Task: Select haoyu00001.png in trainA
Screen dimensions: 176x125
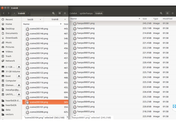Action: tap(123, 23)
